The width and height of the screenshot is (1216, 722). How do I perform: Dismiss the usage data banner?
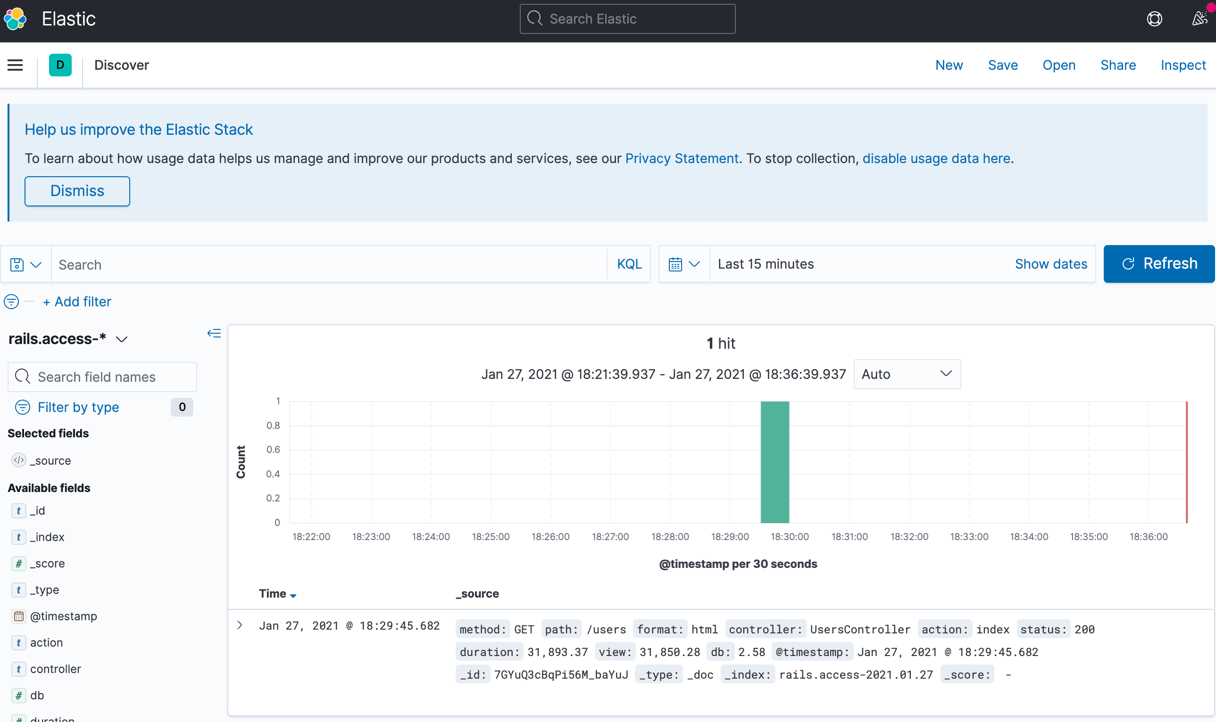(77, 191)
